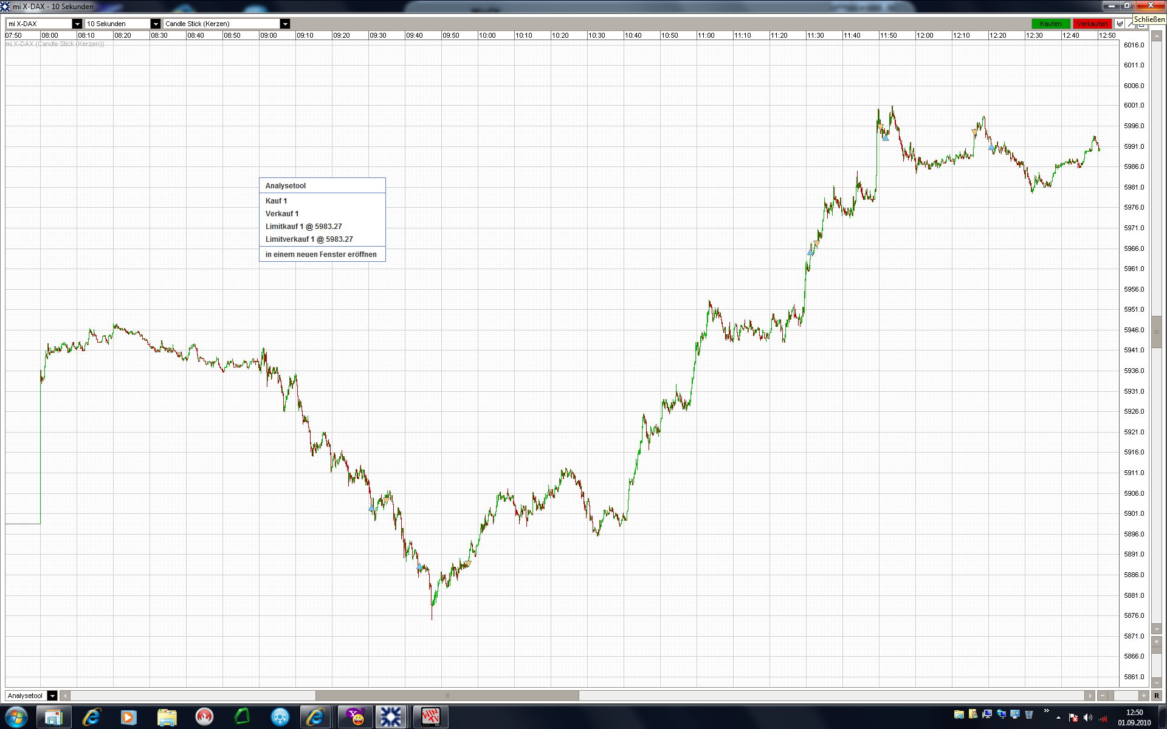Open Internet Explorer from the taskbar

(x=91, y=717)
